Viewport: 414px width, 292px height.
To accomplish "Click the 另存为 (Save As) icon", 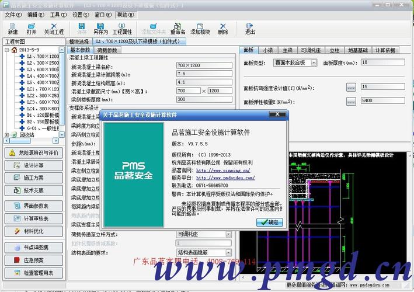I will pos(100,29).
